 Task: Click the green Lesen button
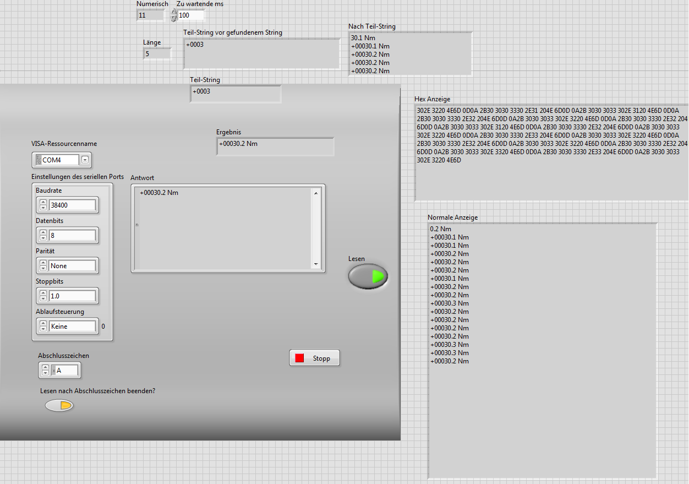point(368,276)
